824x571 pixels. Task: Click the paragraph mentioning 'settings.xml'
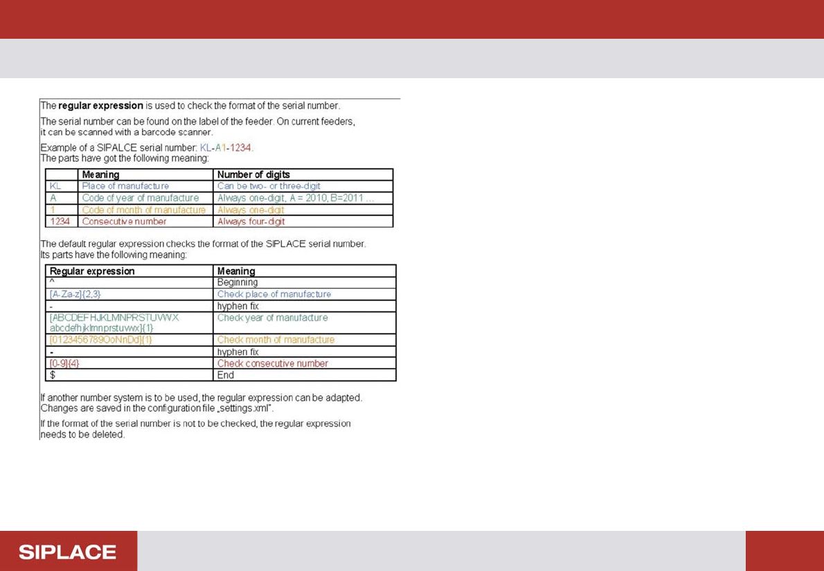(x=201, y=403)
